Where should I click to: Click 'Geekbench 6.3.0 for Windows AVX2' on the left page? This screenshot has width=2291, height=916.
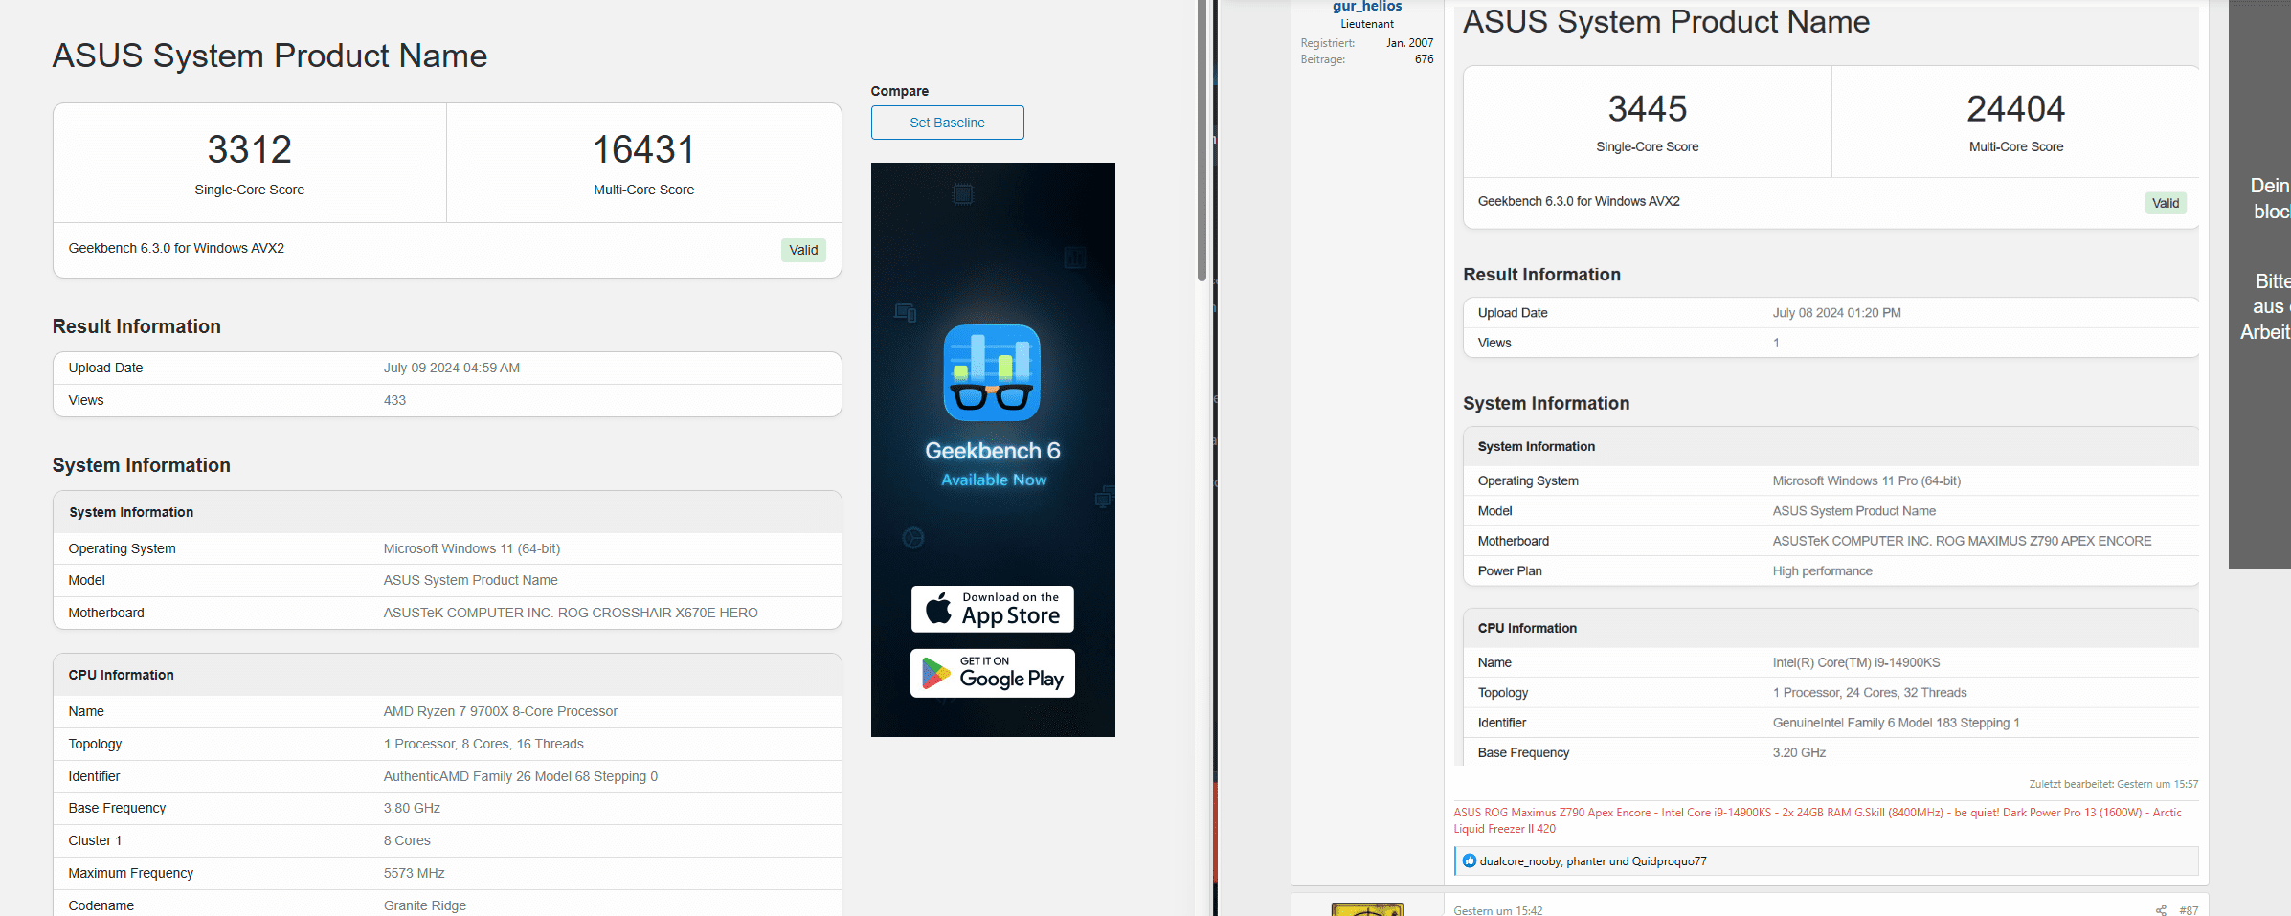(176, 248)
